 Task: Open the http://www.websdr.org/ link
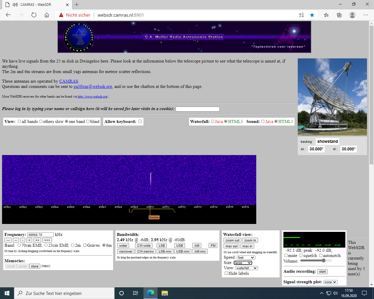point(93,96)
